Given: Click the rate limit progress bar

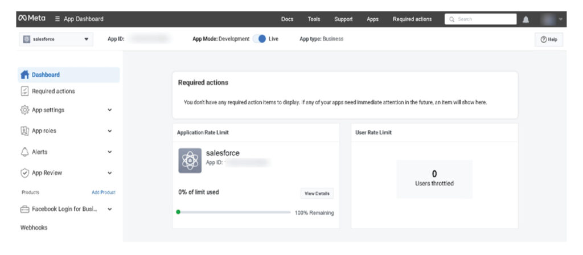Looking at the screenshot, I should (233, 212).
